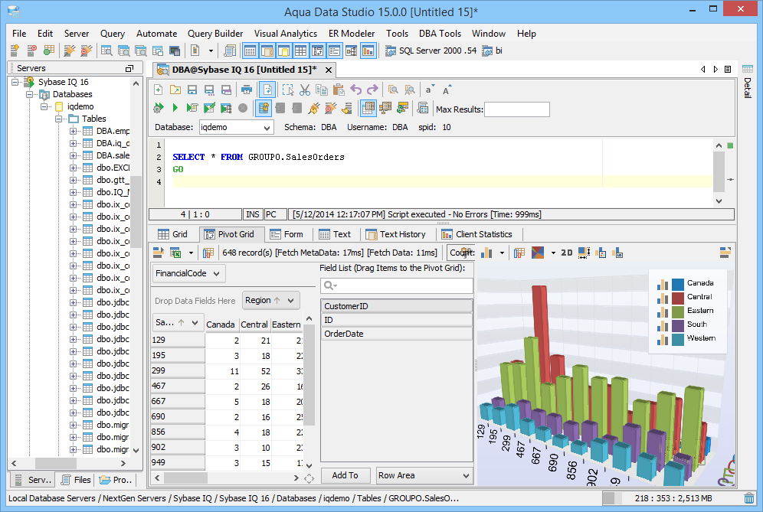The height and width of the screenshot is (512, 763).
Task: Click the purple Undo arrow
Action: 356,90
